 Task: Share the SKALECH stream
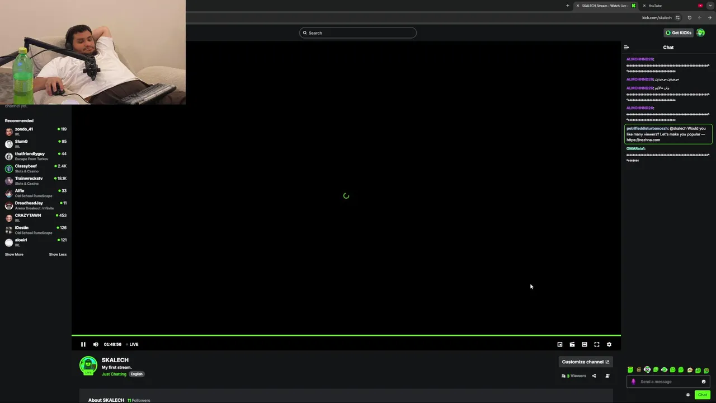point(594,376)
